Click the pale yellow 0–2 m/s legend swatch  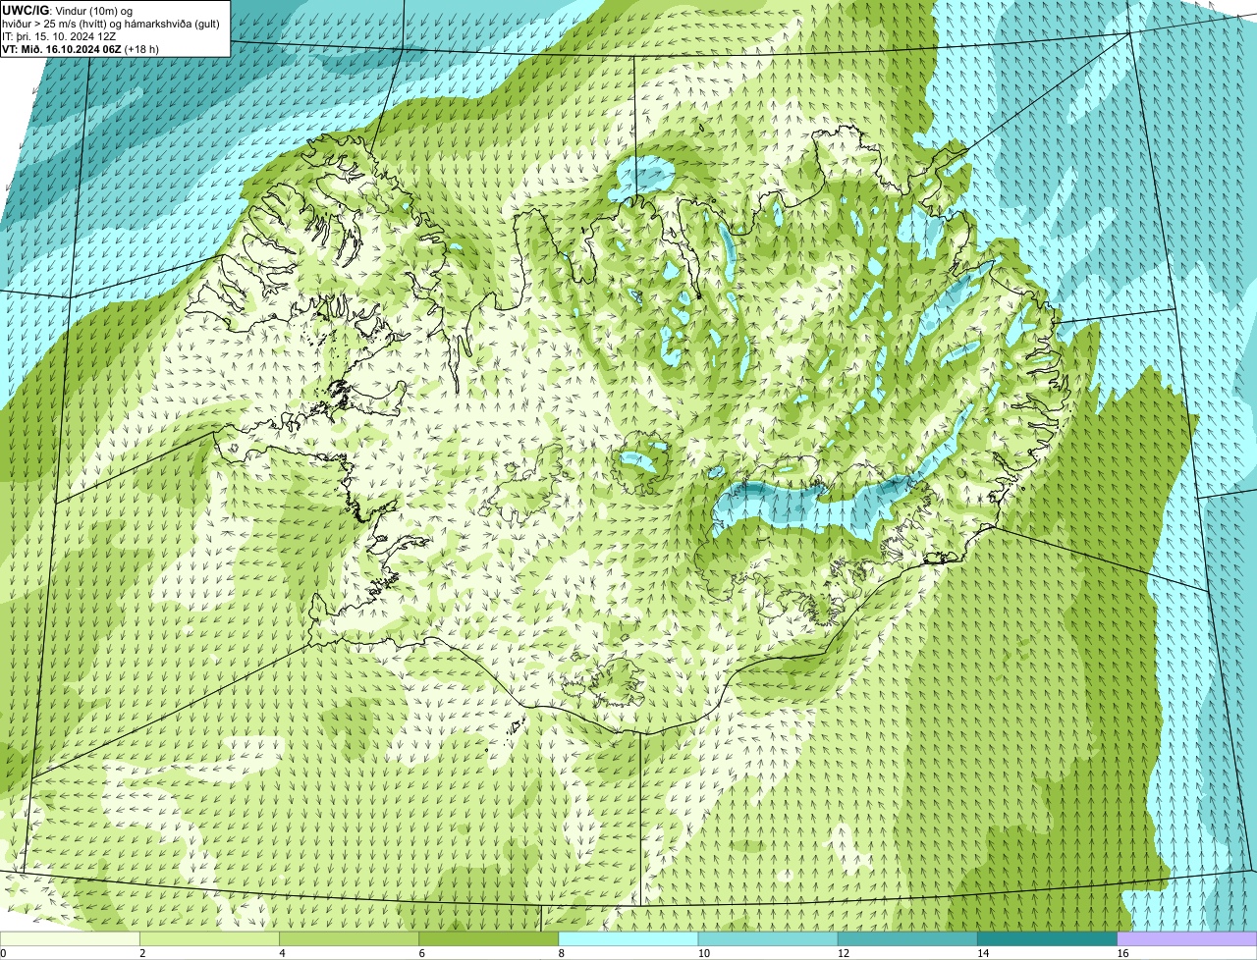click(x=70, y=938)
